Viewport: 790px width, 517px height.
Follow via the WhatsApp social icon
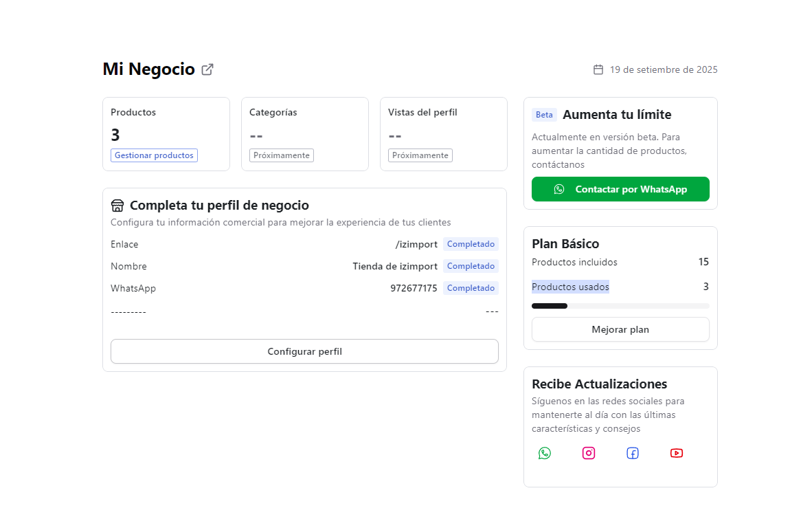pos(545,453)
